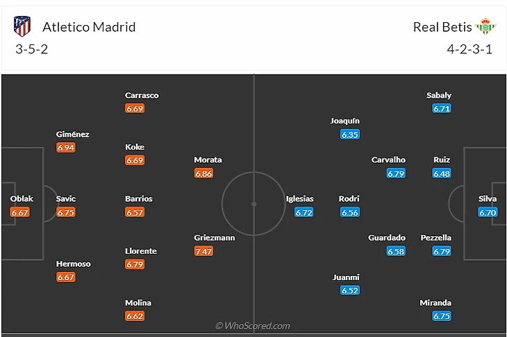
Task: Click Miranda's 6.75 rating badge
Action: 442,316
